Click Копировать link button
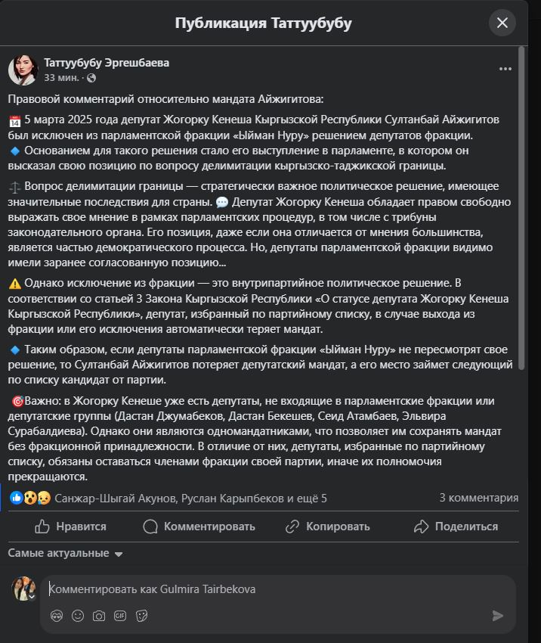 click(x=327, y=527)
